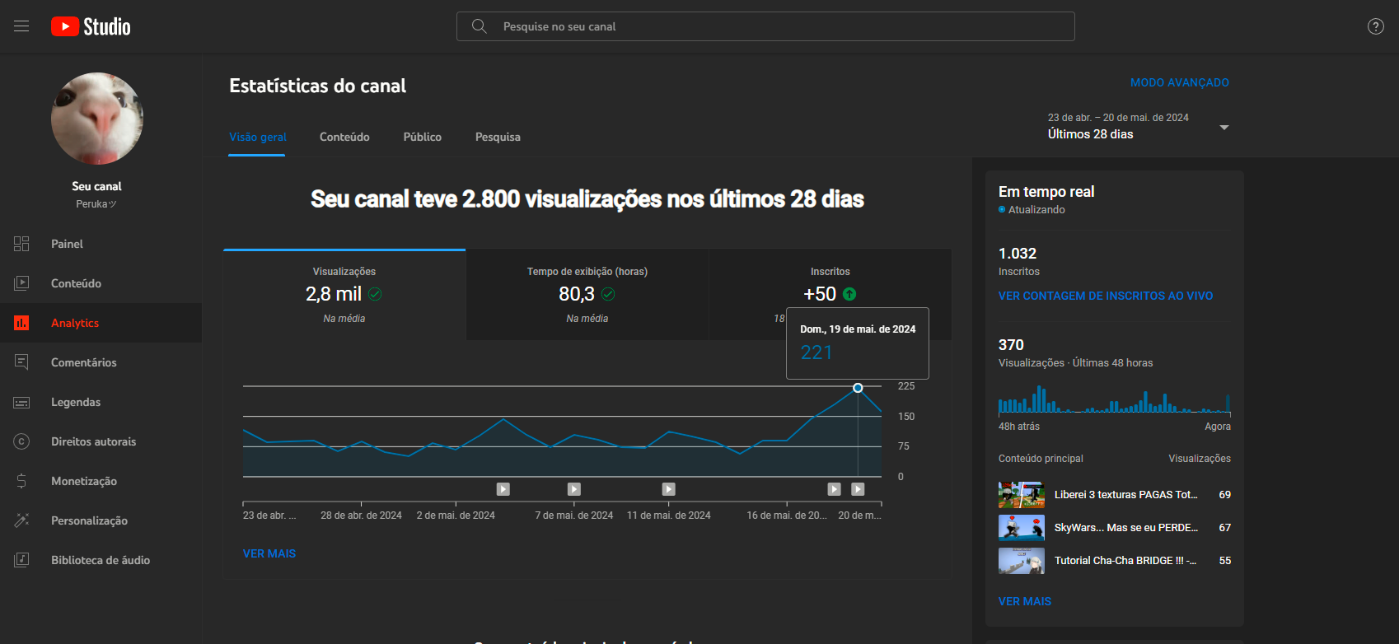Click the rightmost video marker under 20 de mai.
This screenshot has width=1399, height=644.
(x=858, y=489)
